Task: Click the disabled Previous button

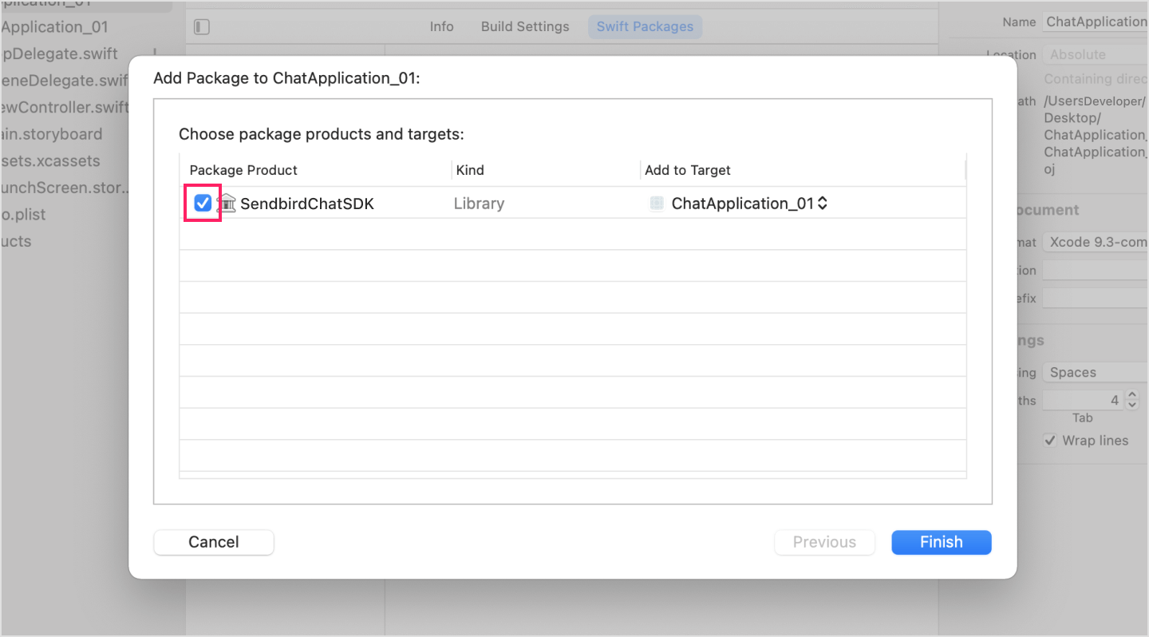Action: (x=824, y=542)
